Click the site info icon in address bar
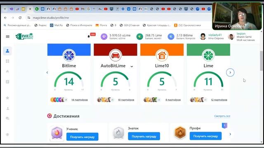 [29, 18]
